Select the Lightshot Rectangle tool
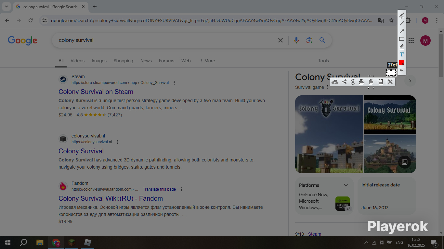The width and height of the screenshot is (444, 249). coord(402,39)
